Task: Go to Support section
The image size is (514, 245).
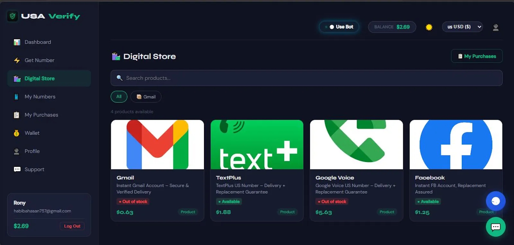Action: [49, 170]
